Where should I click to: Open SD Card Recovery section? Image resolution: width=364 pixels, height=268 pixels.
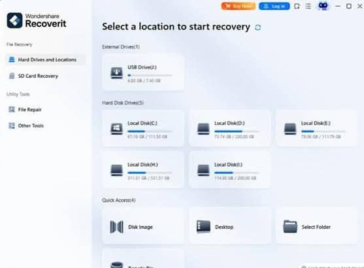(x=45, y=76)
